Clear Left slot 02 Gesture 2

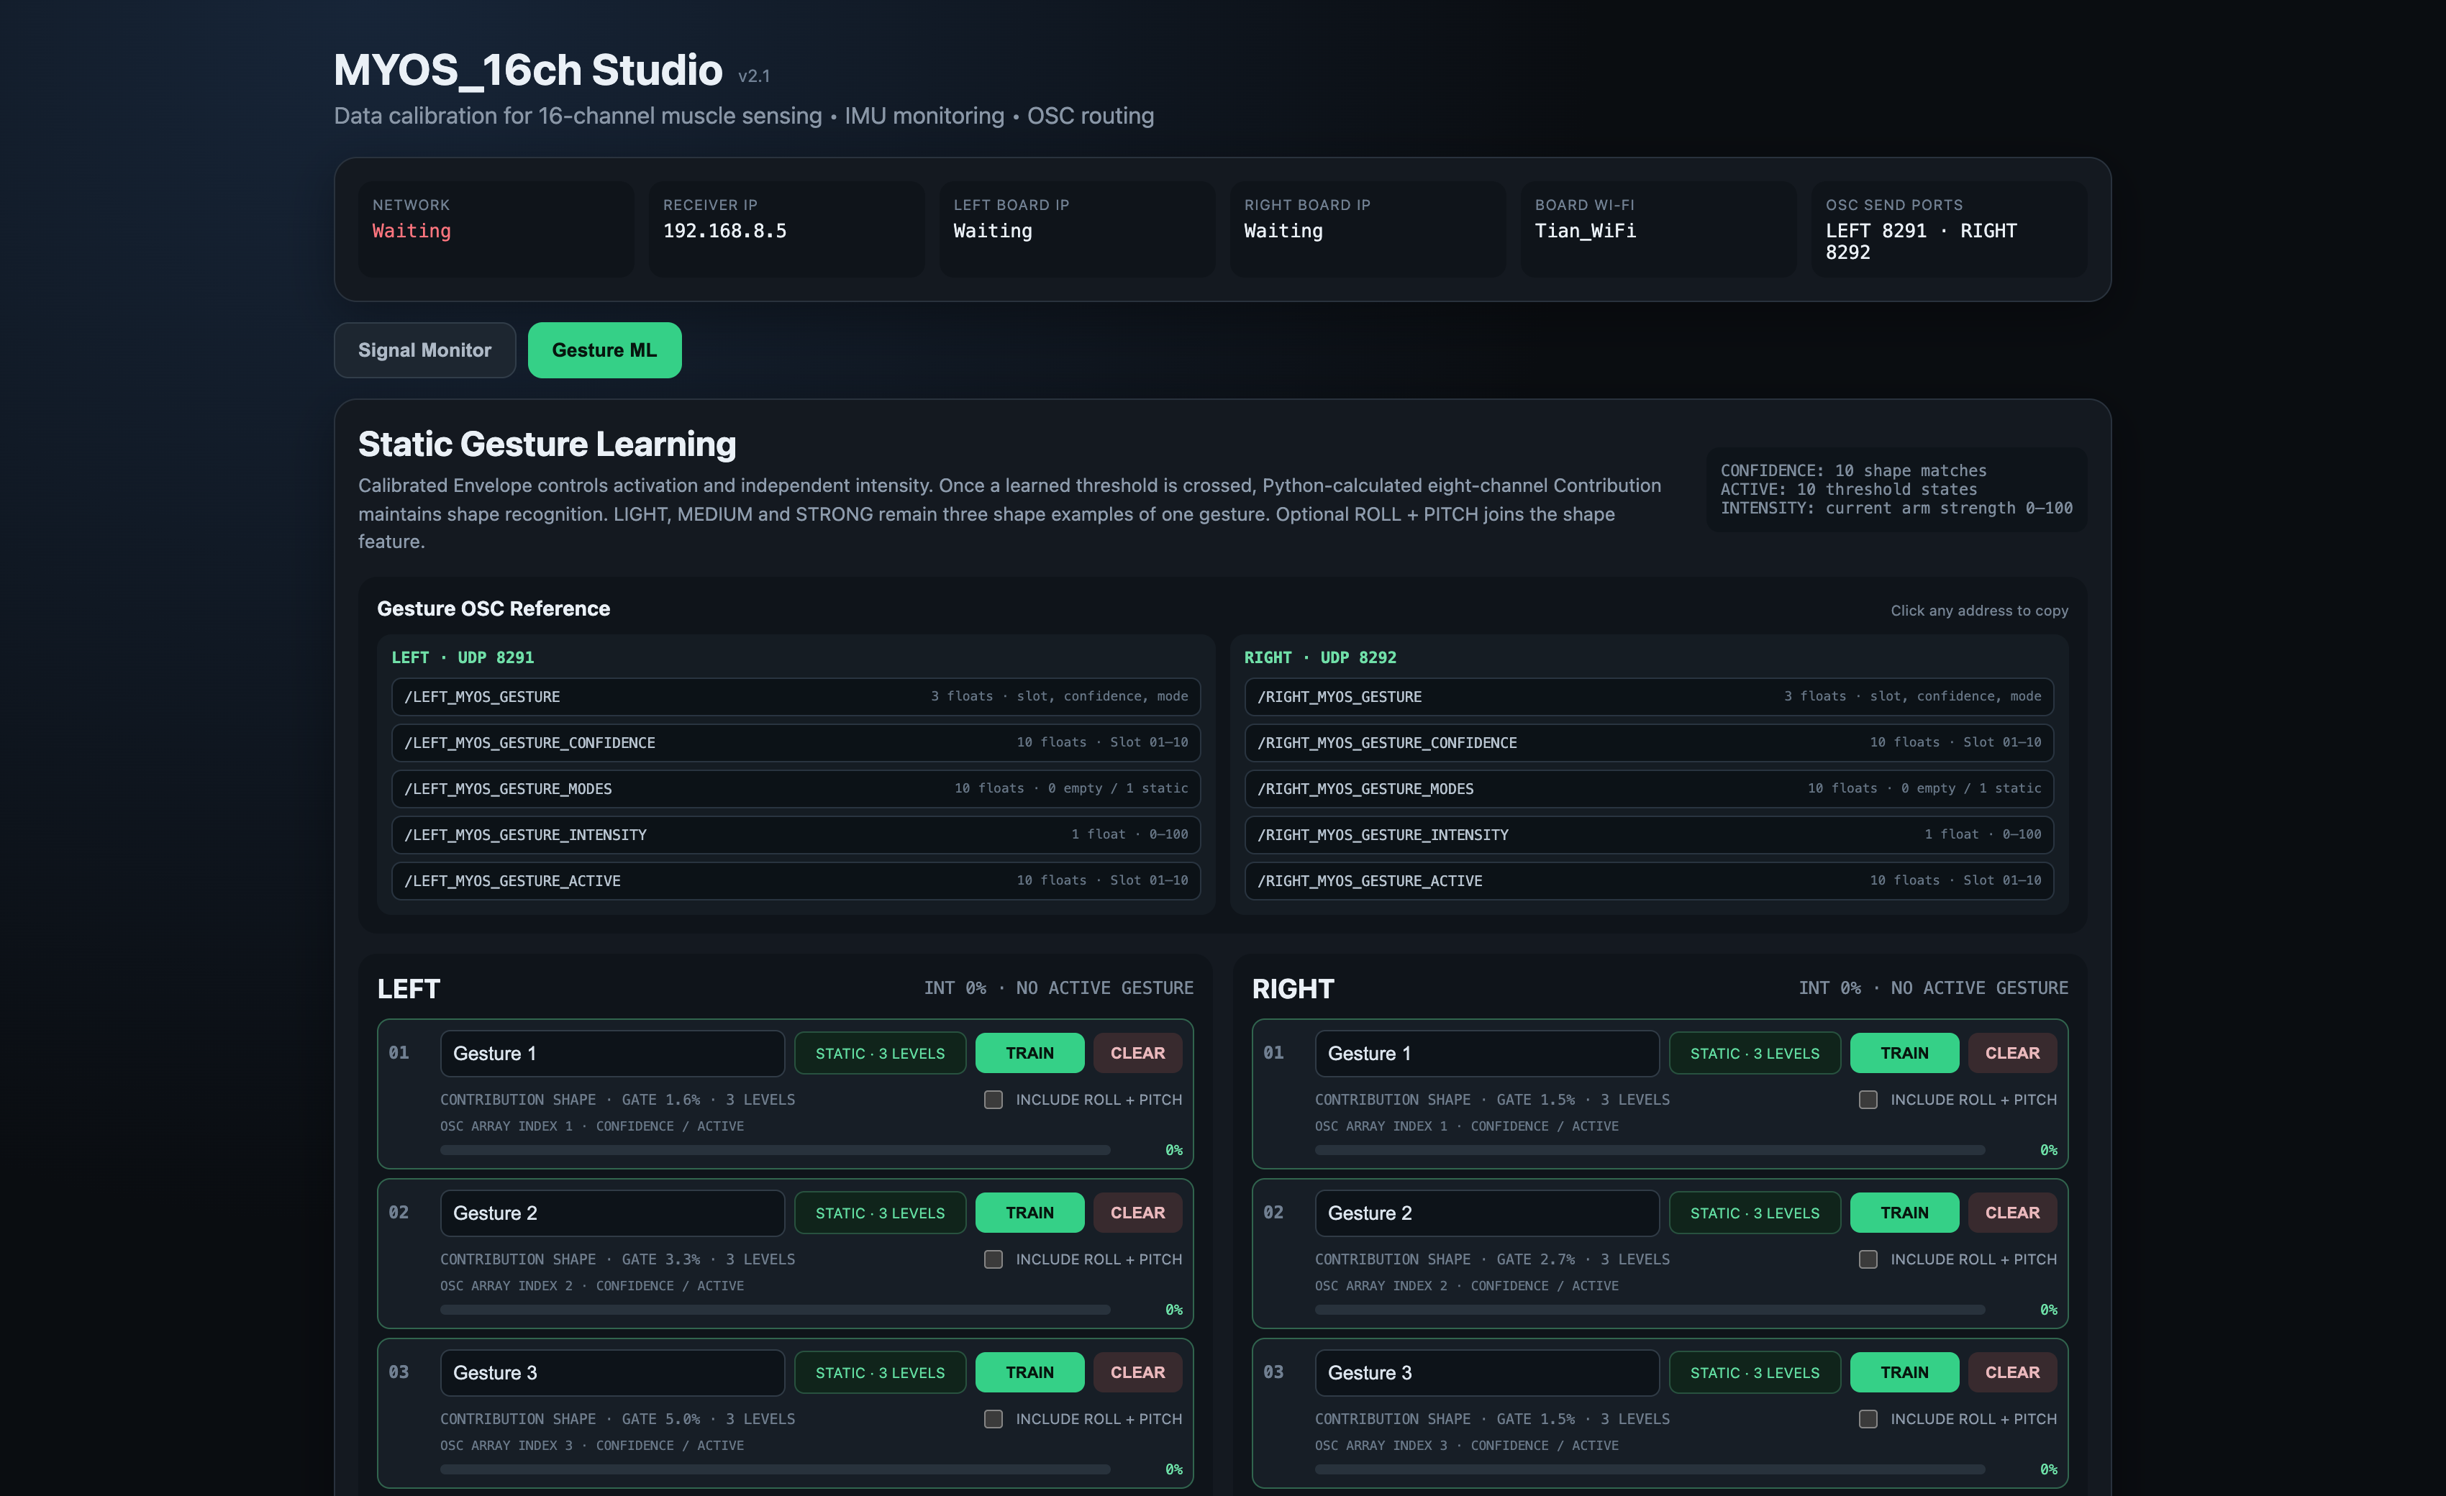[x=1137, y=1212]
